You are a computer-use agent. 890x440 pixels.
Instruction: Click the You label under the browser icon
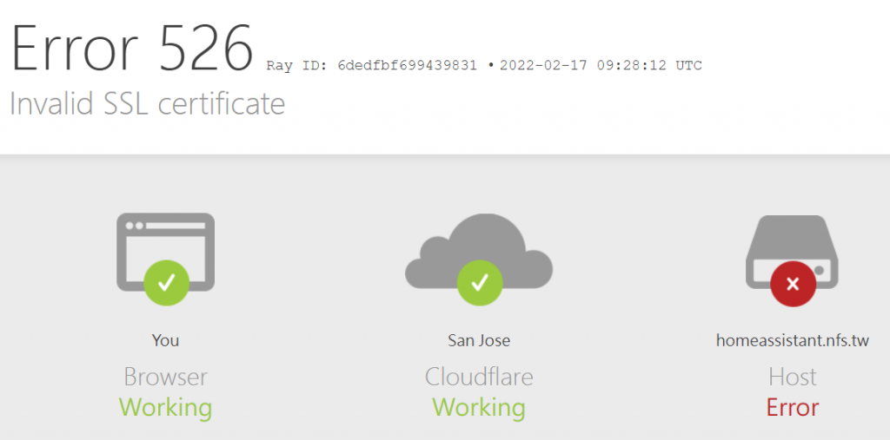click(165, 340)
